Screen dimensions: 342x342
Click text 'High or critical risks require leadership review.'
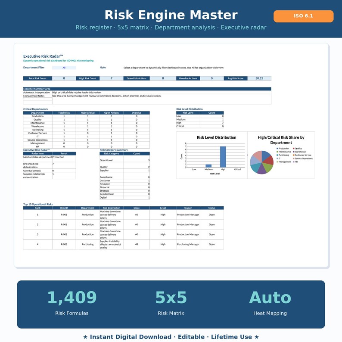(77, 93)
